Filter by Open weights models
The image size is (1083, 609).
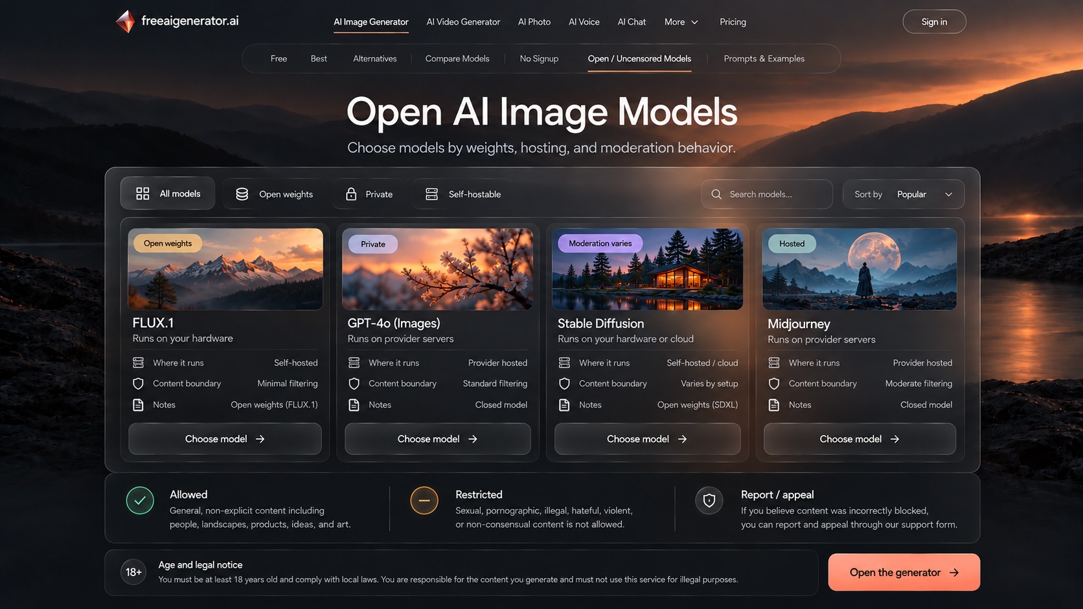274,194
